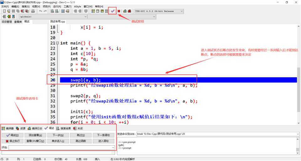Click the 下一步[N] button
Screen dimensions: 301x161
[x=58, y=135]
